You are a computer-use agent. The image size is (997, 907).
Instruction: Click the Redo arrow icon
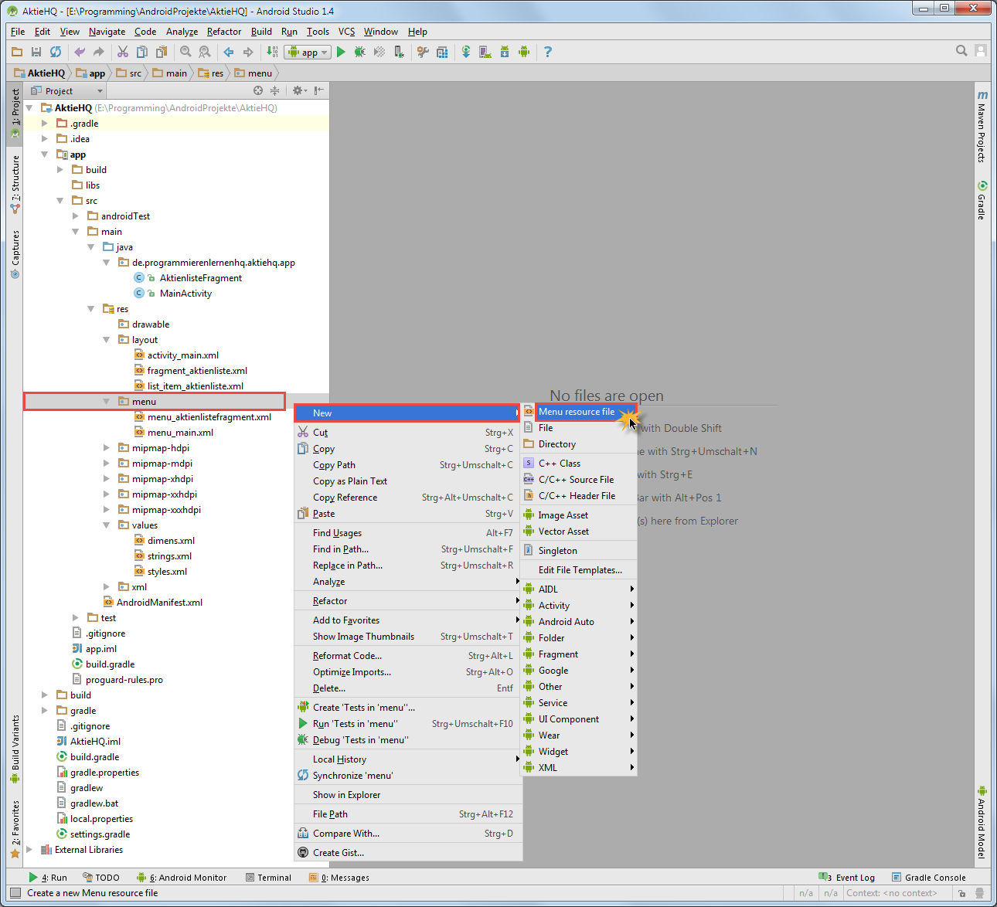pyautogui.click(x=98, y=52)
